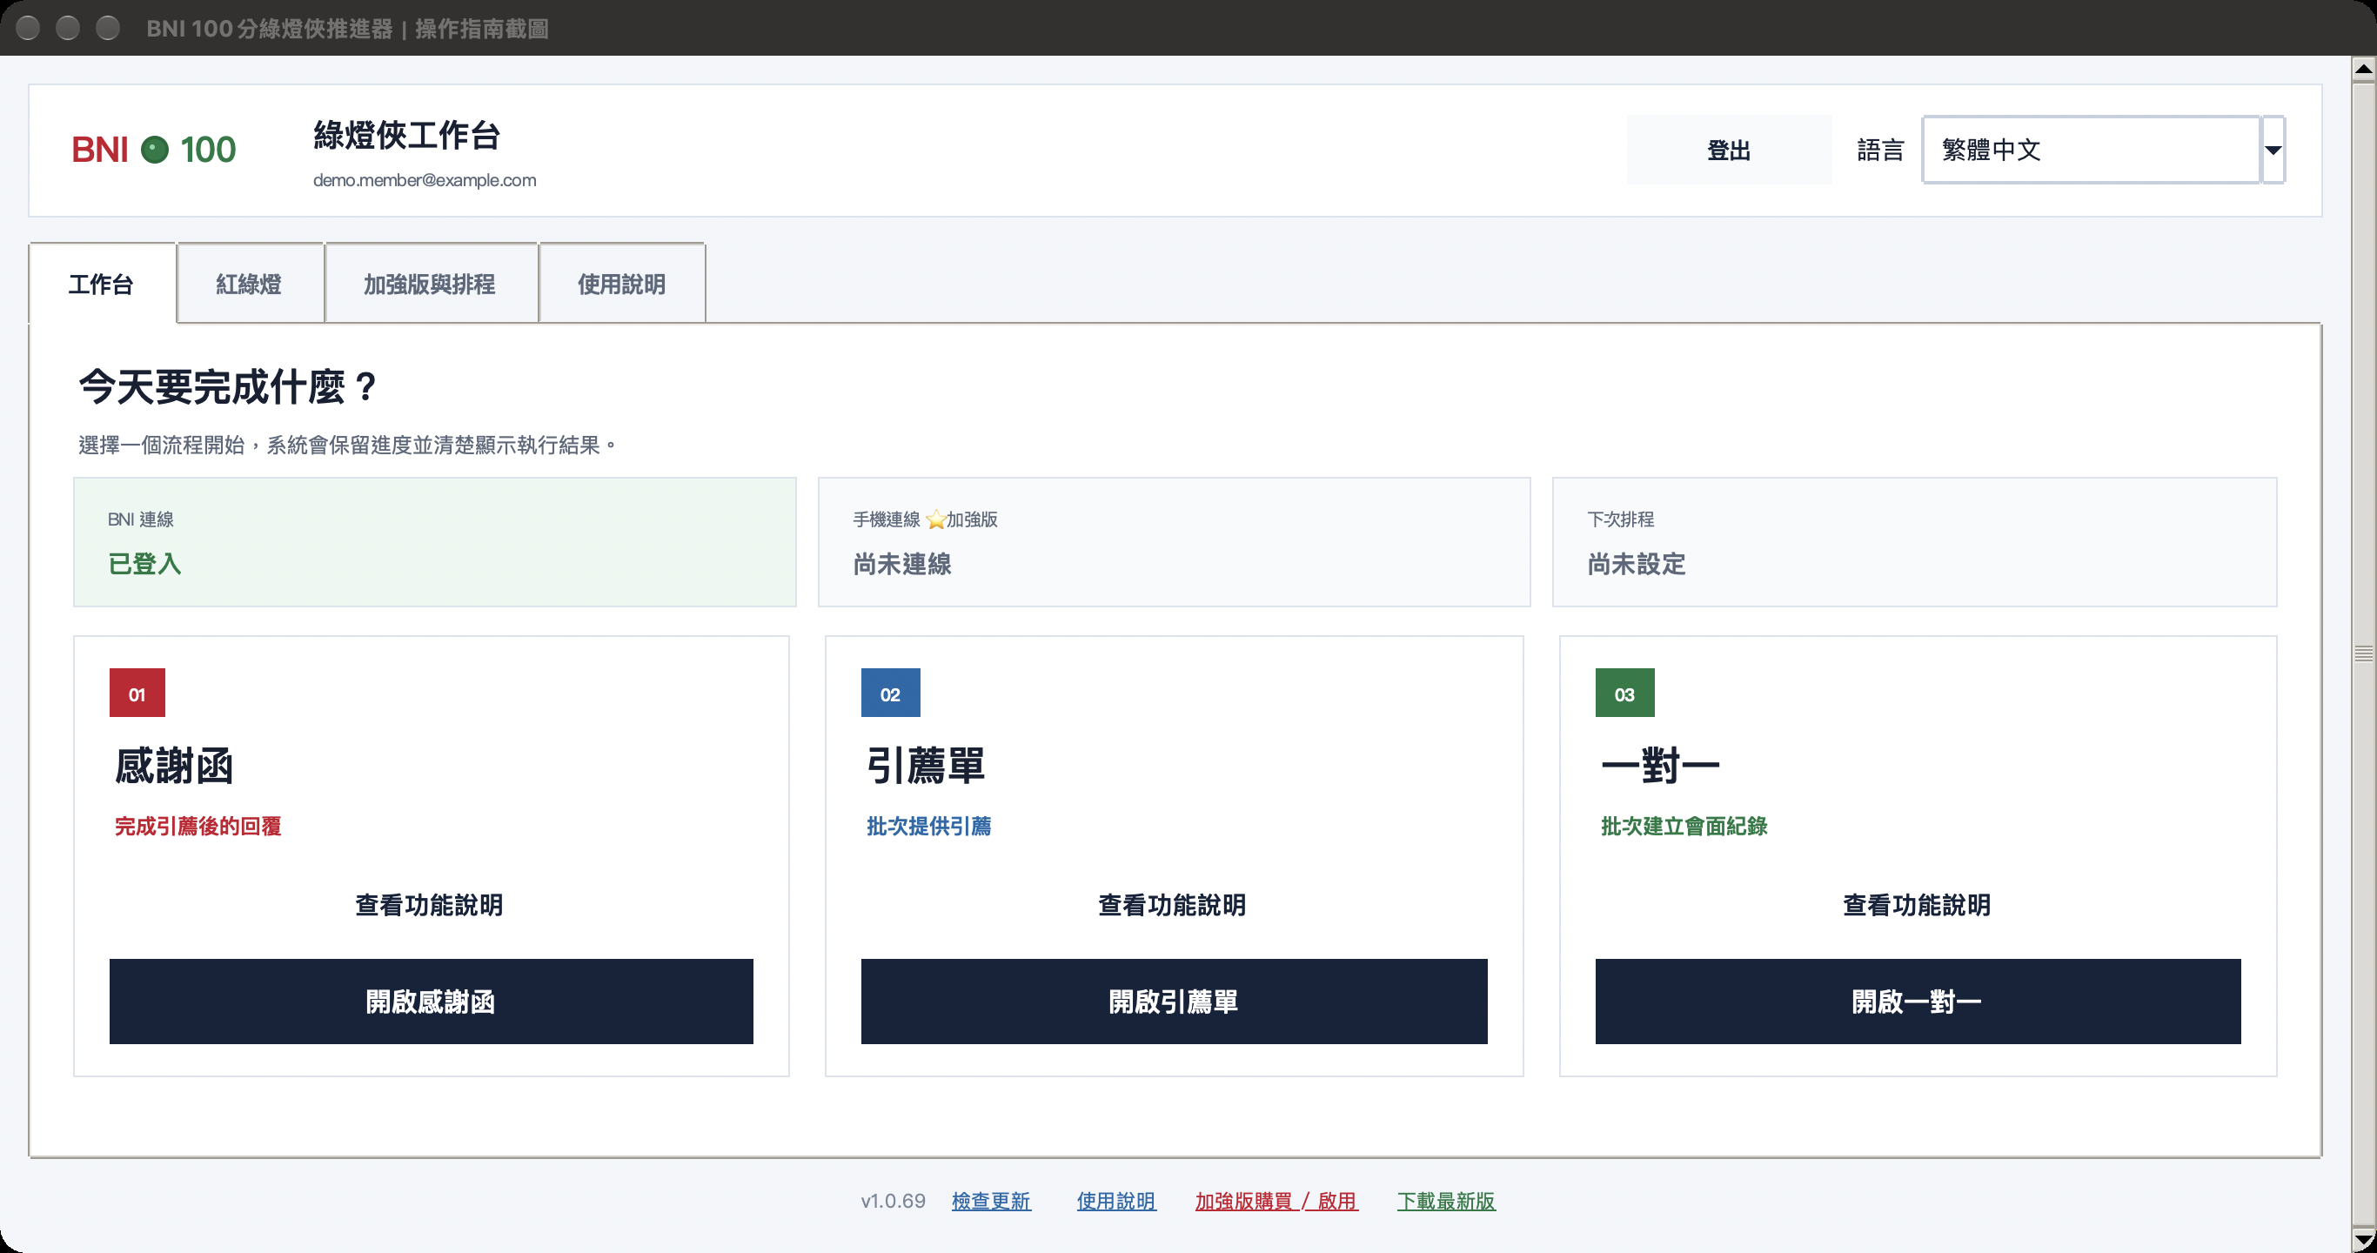This screenshot has height=1253, width=2377.
Task: Click 開啟感謝函 button
Action: [x=431, y=1002]
